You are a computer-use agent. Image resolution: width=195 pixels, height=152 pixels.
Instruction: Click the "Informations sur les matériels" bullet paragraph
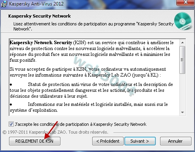click(89, 107)
